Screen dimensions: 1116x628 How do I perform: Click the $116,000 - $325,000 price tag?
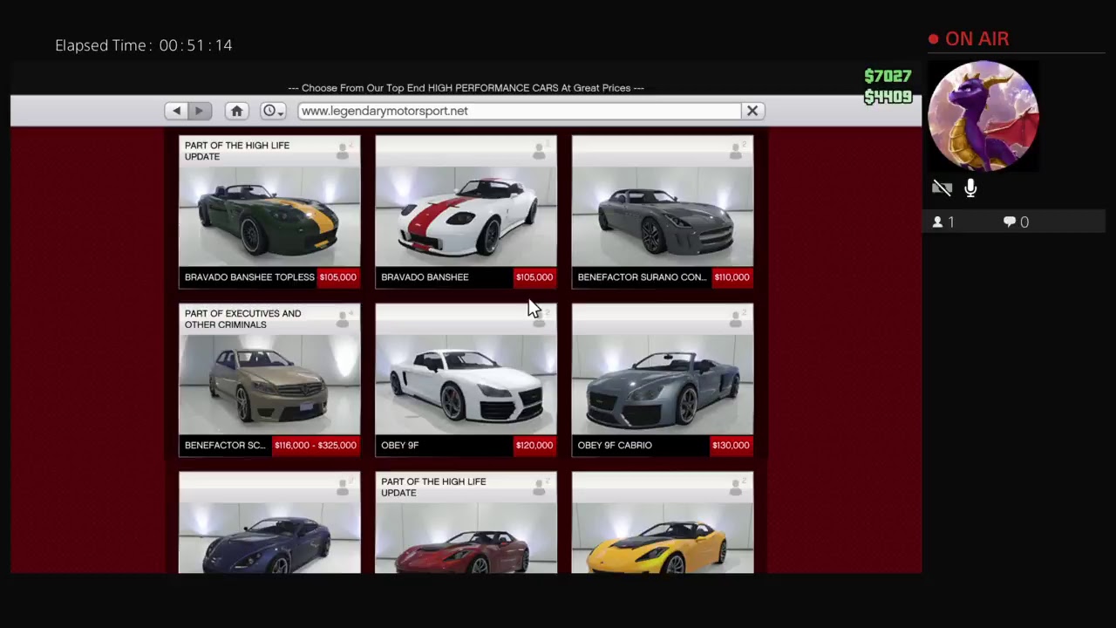pyautogui.click(x=316, y=446)
